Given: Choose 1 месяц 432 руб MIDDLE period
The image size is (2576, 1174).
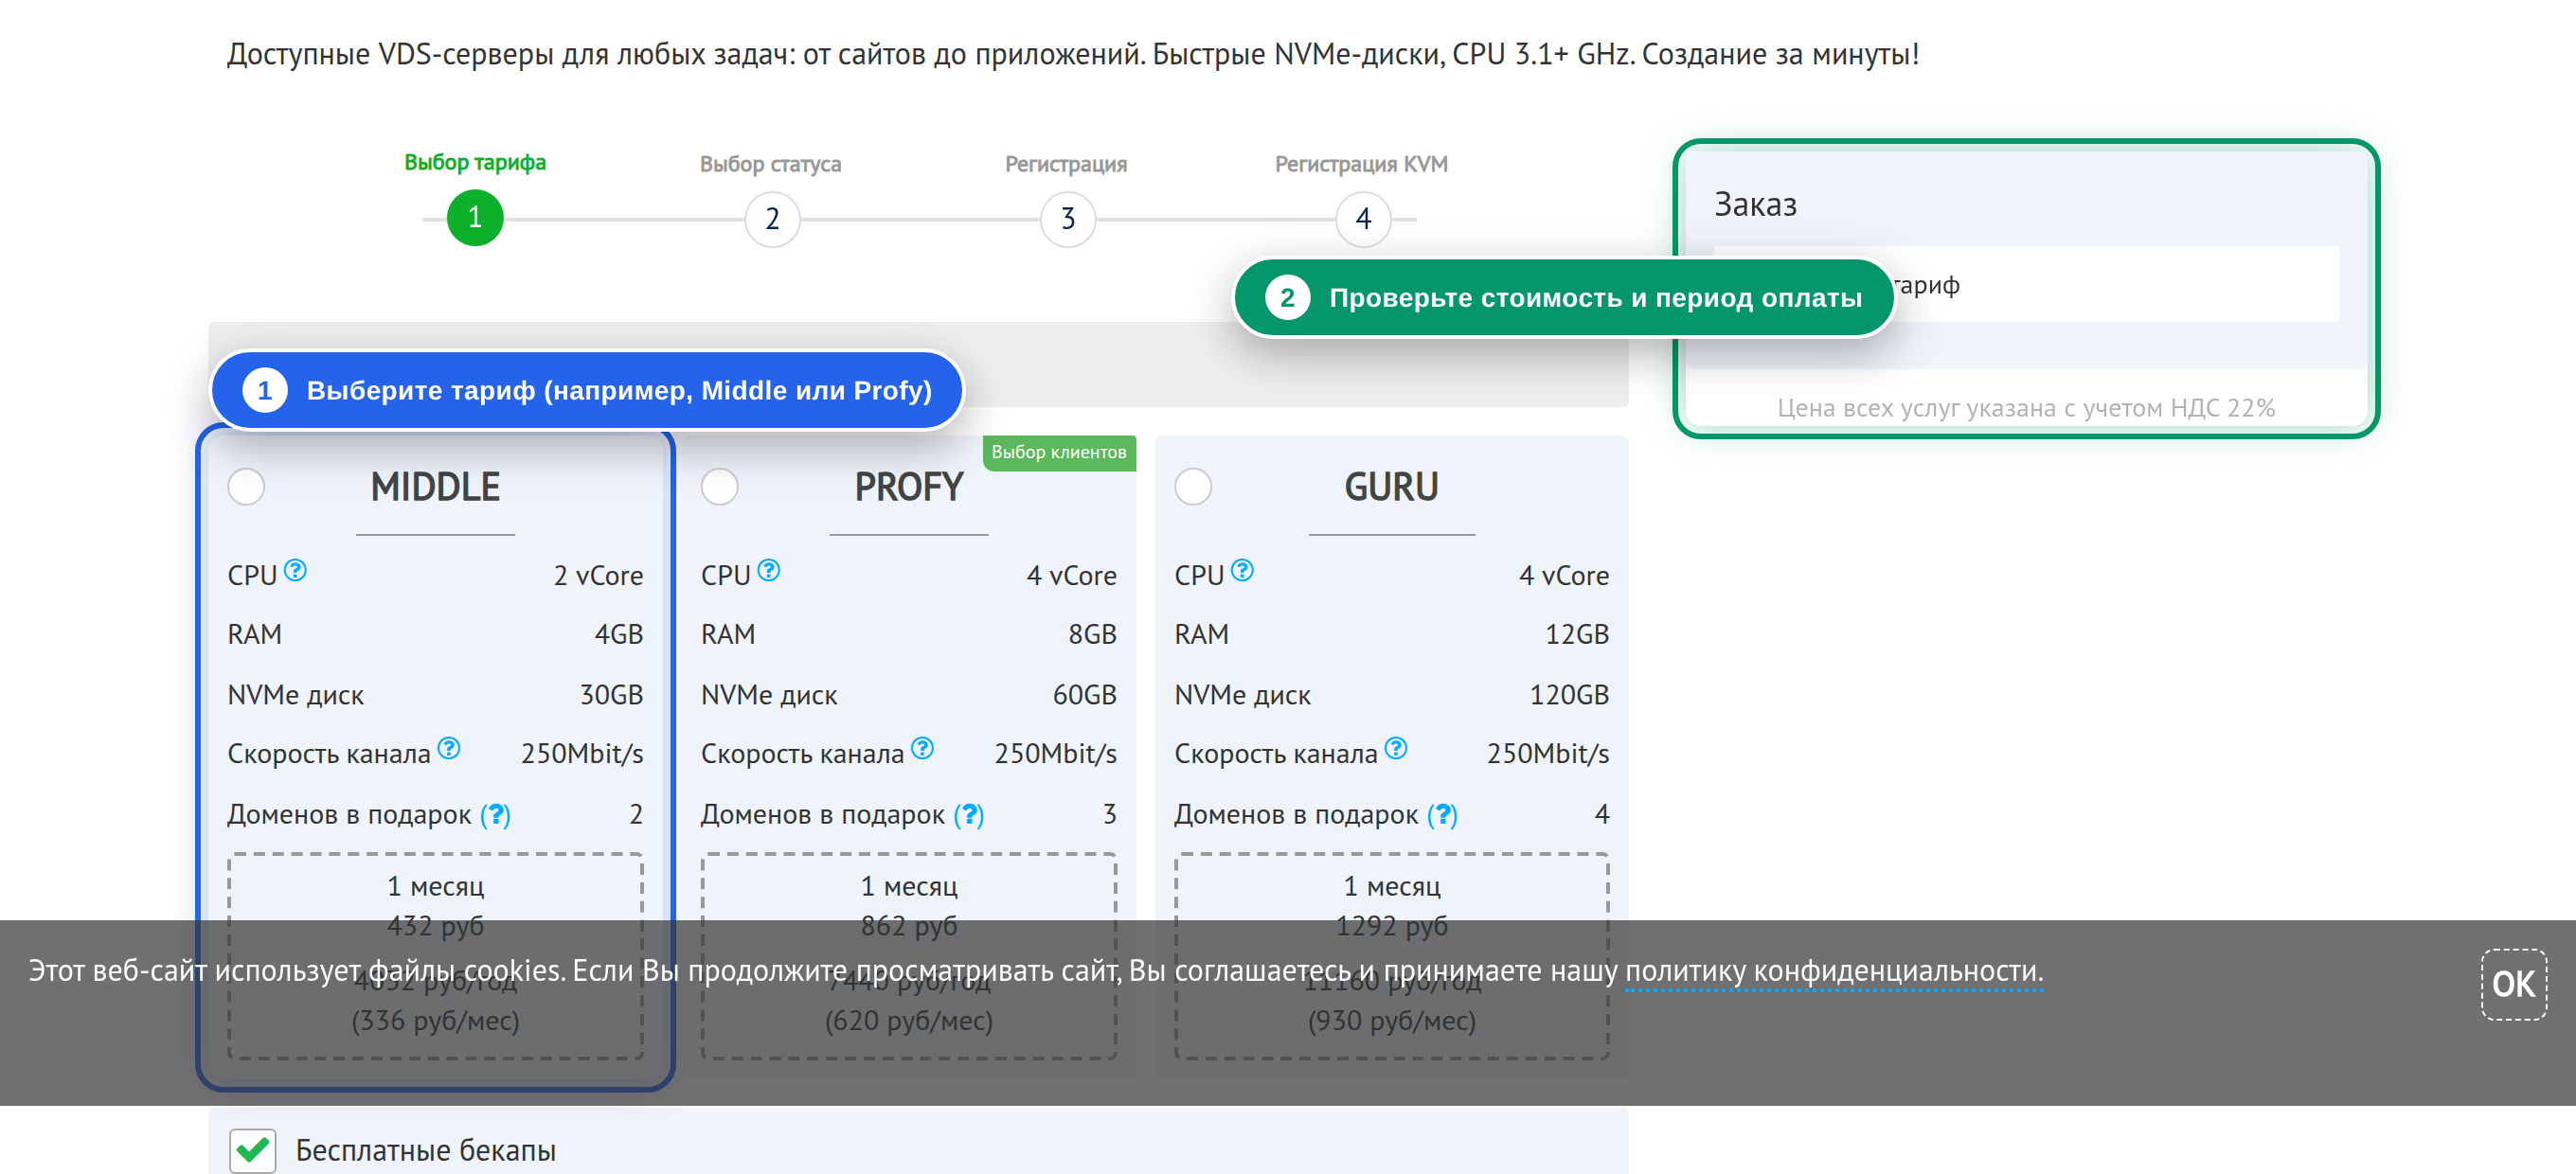Looking at the screenshot, I should click(435, 906).
